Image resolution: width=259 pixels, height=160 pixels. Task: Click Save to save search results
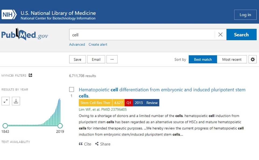click(77, 59)
